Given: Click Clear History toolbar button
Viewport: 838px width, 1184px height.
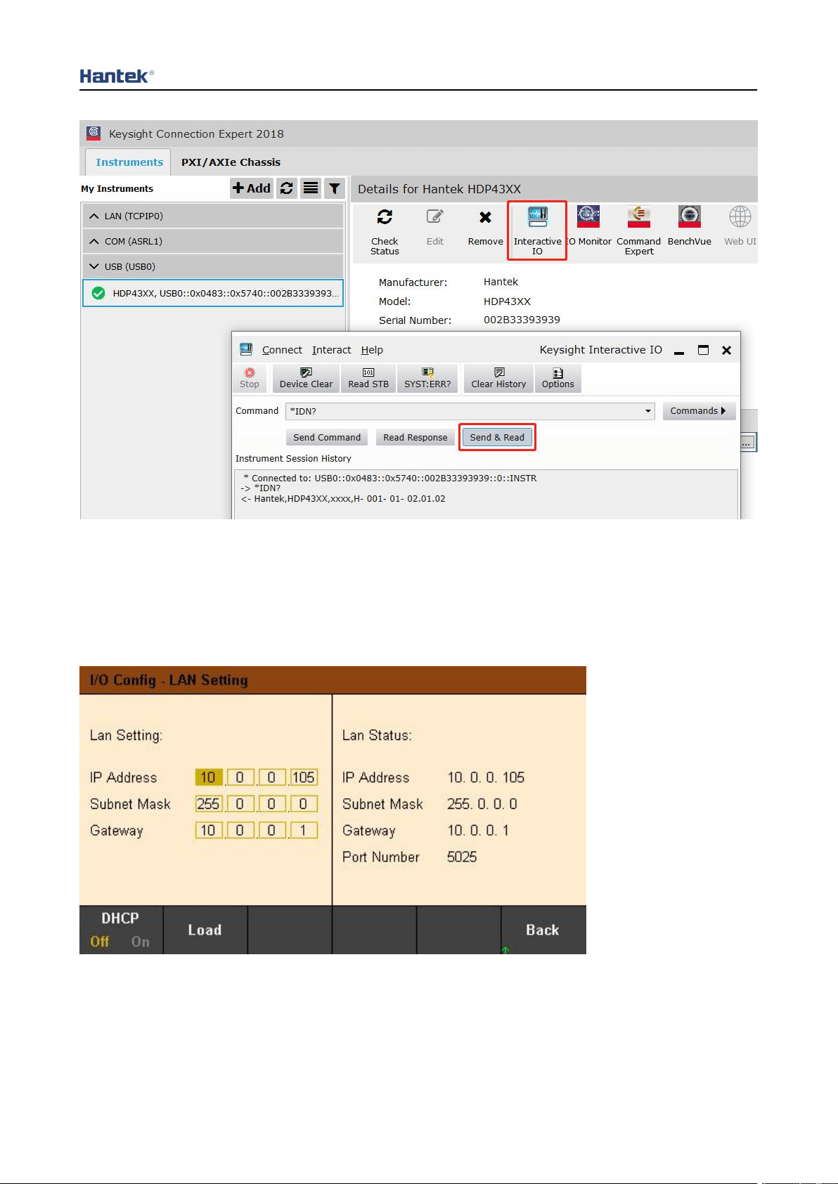Looking at the screenshot, I should pos(498,378).
